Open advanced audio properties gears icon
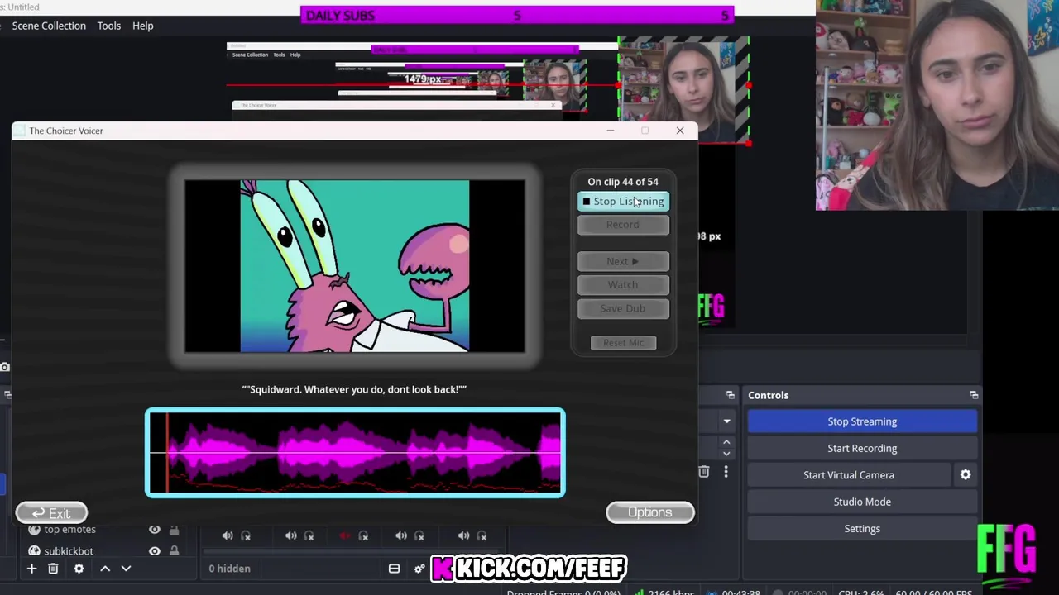The image size is (1059, 595). coord(419,569)
